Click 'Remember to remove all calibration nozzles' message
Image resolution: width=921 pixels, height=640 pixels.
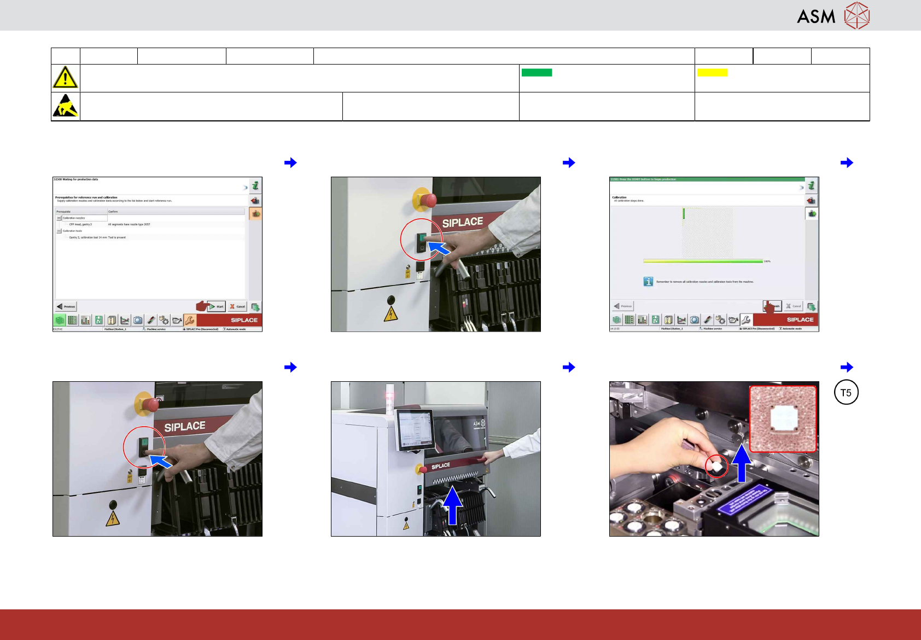pos(705,282)
